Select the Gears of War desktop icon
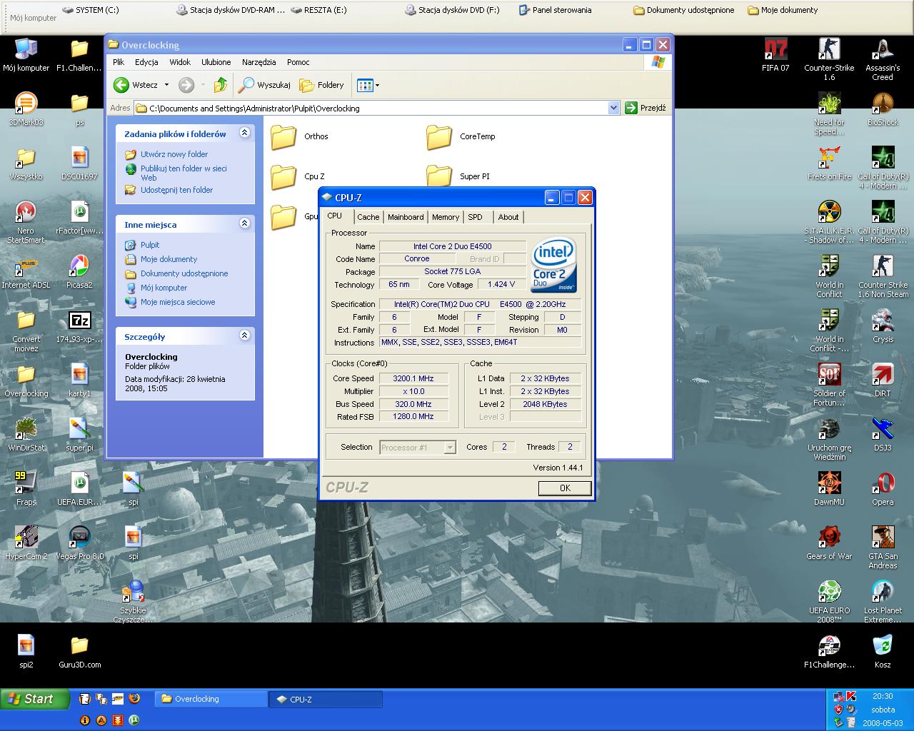The height and width of the screenshot is (731, 914). [x=829, y=543]
